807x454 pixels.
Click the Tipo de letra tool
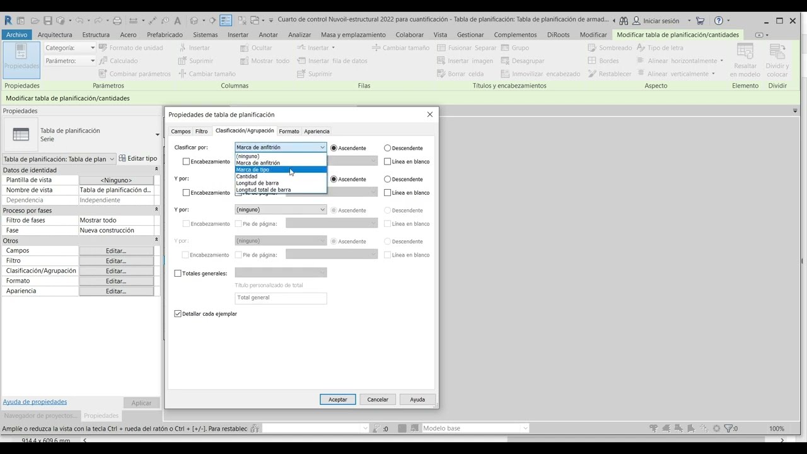659,47
